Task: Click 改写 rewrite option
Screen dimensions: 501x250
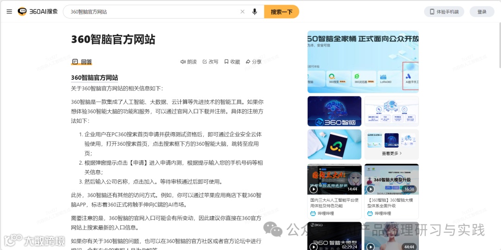Action: click(211, 62)
